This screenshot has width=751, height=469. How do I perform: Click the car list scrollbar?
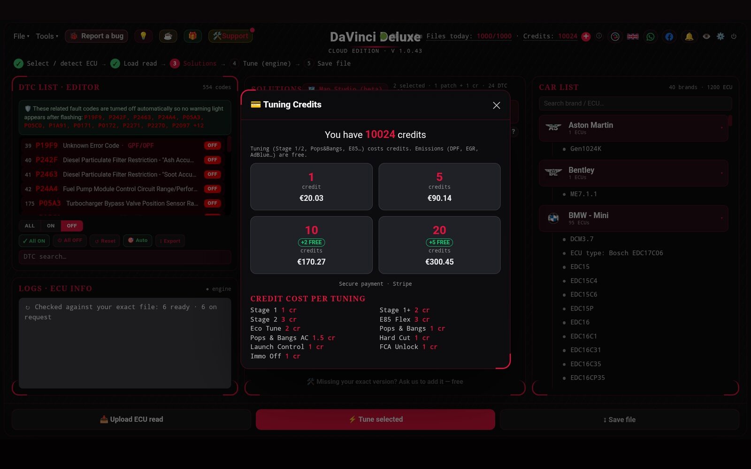(x=730, y=120)
